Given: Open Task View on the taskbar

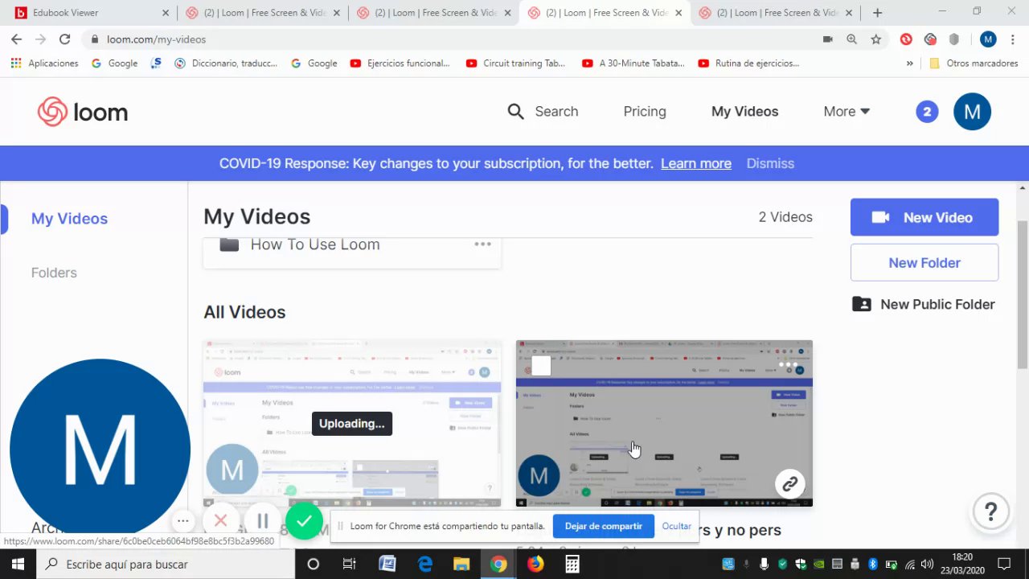Looking at the screenshot, I should tap(349, 565).
